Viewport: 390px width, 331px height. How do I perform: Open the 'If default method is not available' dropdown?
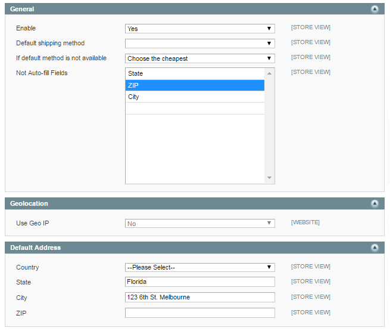[x=199, y=58]
